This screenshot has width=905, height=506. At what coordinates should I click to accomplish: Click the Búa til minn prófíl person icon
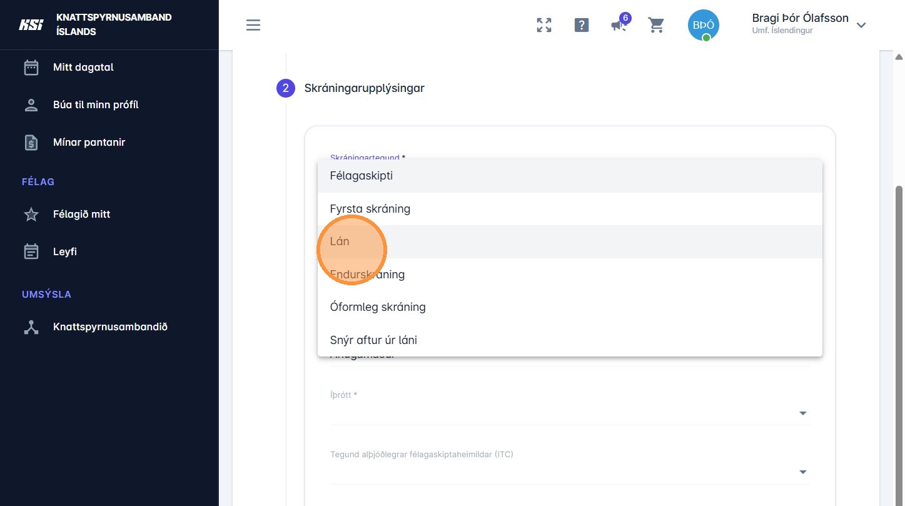pos(31,104)
